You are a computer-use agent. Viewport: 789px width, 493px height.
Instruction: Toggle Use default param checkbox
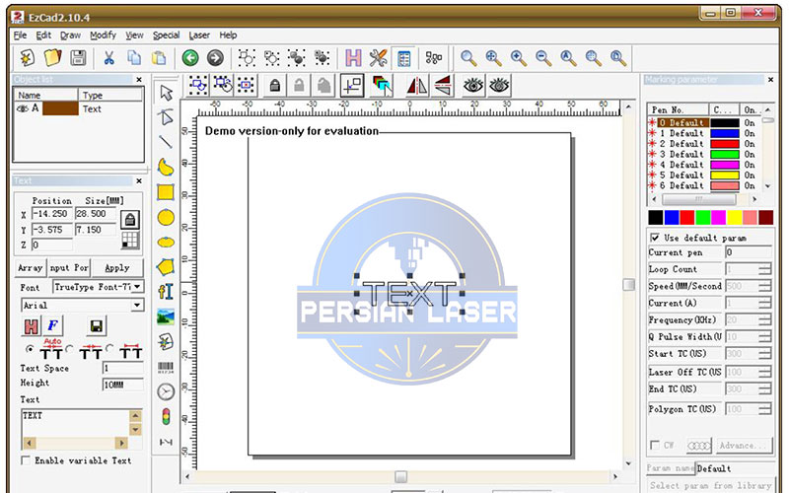coord(655,237)
